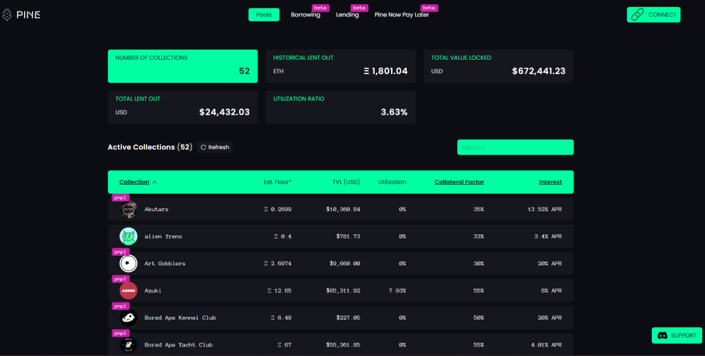Toggle the Collection sort arrow
Viewport: 705px width, 356px height.
155,182
